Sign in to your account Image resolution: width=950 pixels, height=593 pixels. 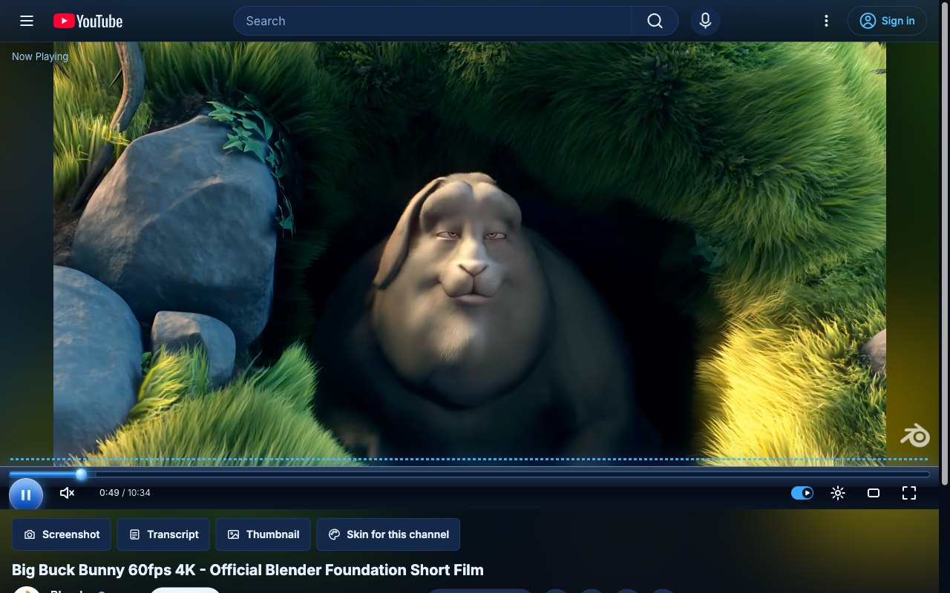[x=887, y=21]
